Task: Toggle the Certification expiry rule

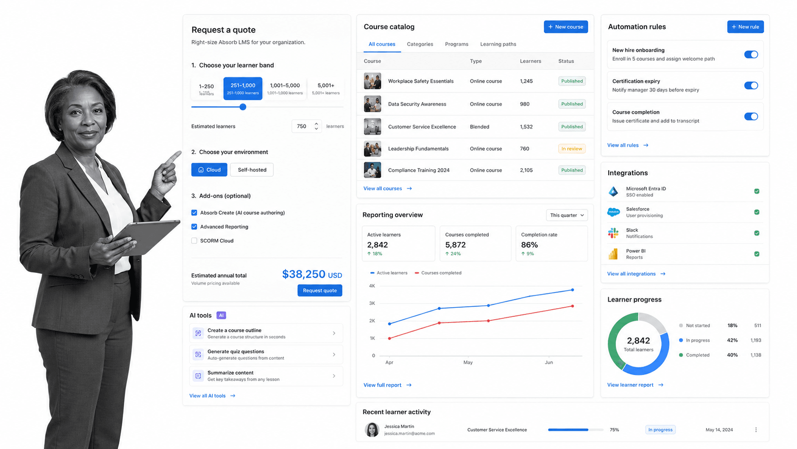Action: 751,85
